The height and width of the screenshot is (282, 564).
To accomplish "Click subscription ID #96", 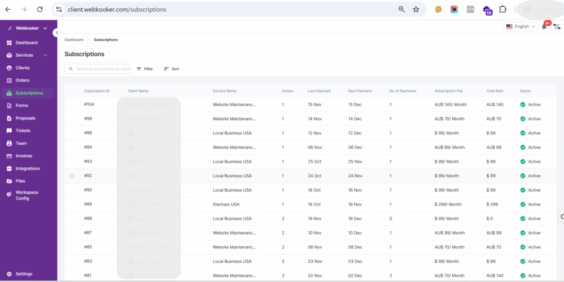I will (x=88, y=133).
